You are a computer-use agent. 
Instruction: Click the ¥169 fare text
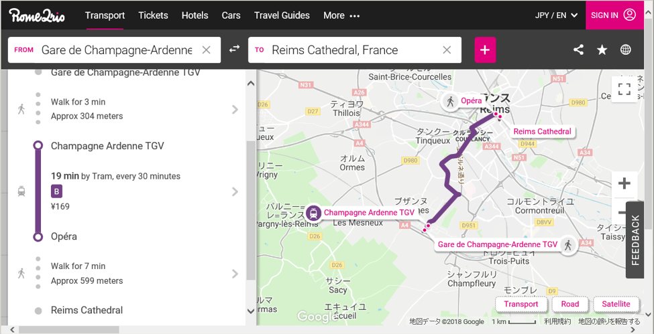click(x=60, y=207)
